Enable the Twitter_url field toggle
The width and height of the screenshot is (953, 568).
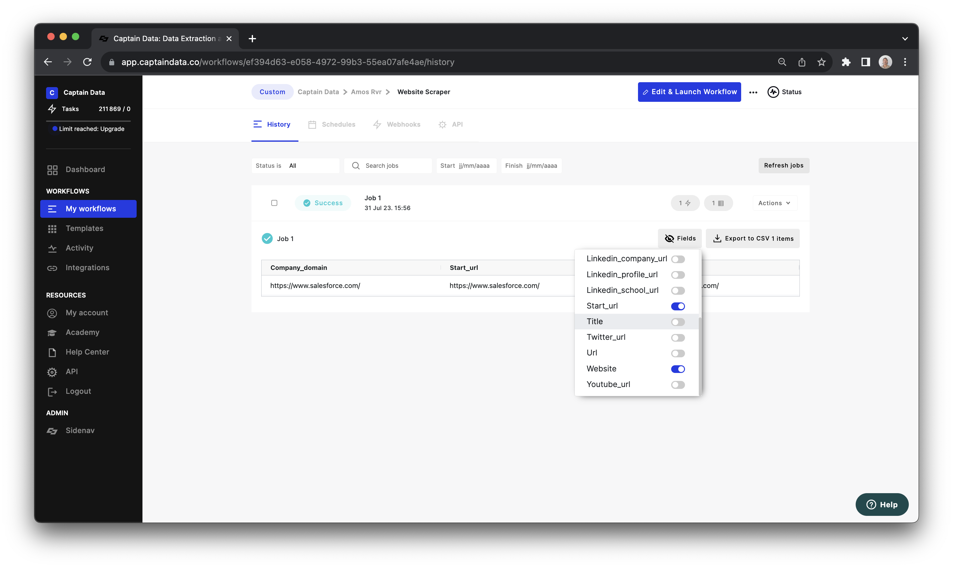pos(678,338)
